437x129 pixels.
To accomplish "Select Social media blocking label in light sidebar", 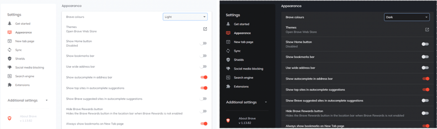I will pos(29,67).
